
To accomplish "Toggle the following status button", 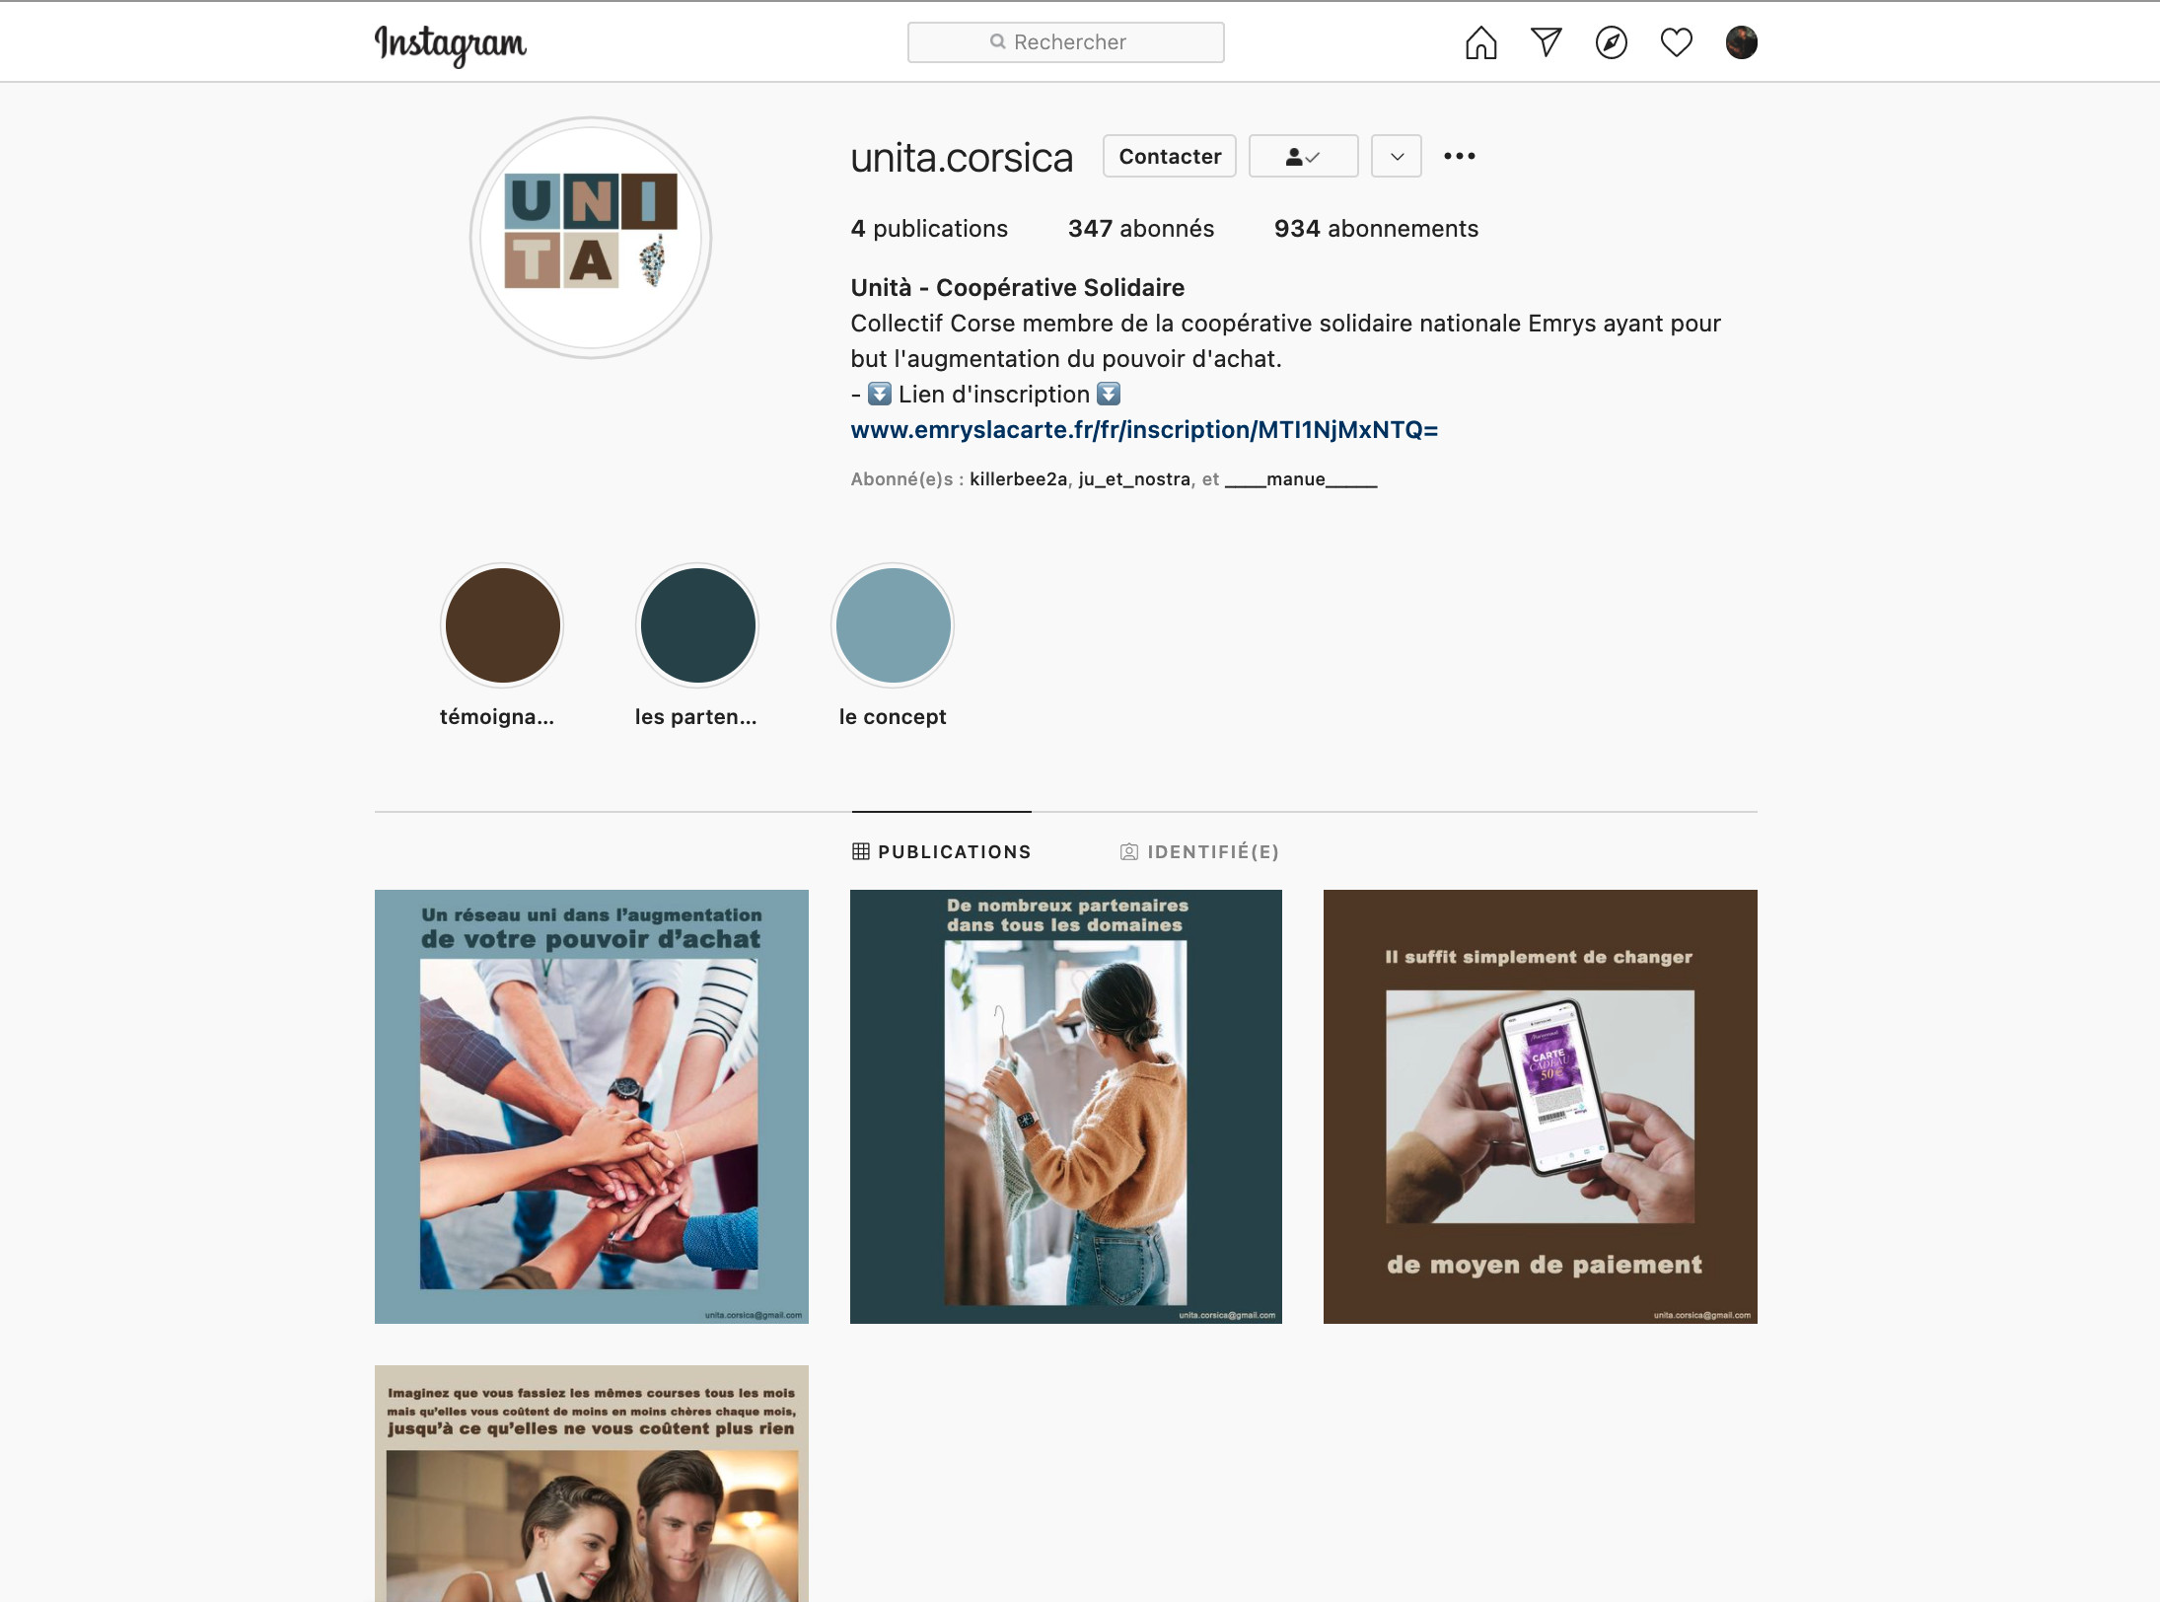I will (1303, 156).
